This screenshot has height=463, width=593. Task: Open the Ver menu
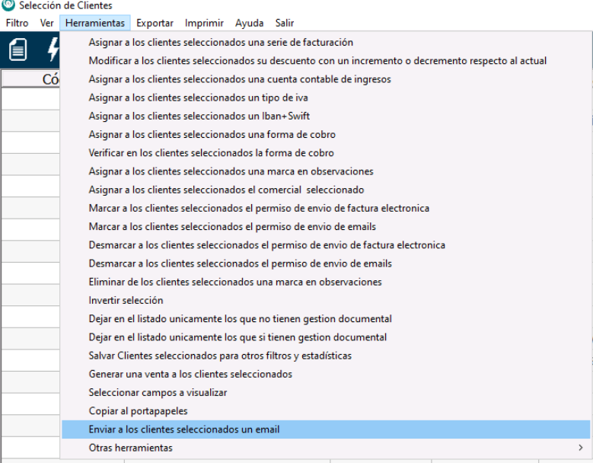46,24
